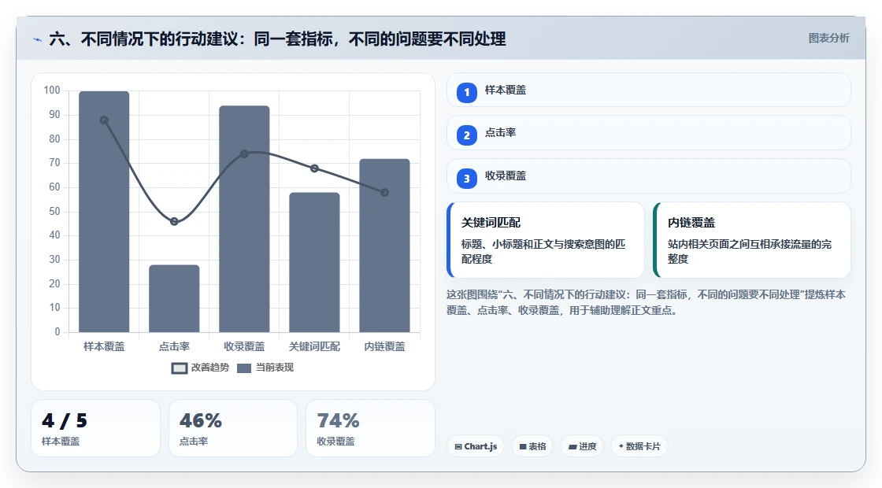
Task: Click the 图表分析 label in the header
Action: click(x=828, y=39)
